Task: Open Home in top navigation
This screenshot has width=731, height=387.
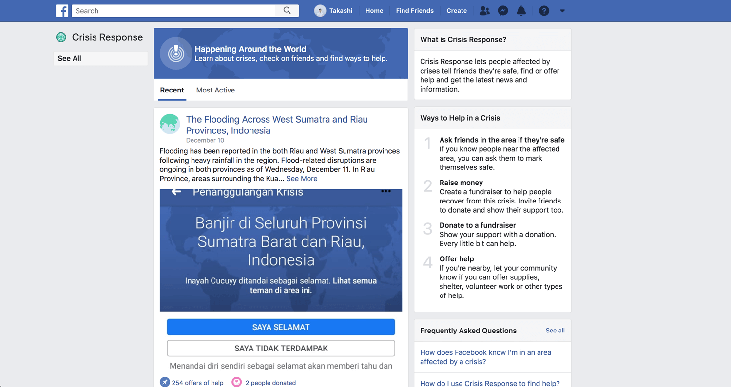Action: [x=374, y=11]
